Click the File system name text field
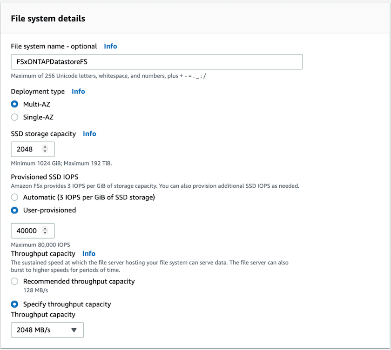391x350 pixels. click(x=156, y=62)
